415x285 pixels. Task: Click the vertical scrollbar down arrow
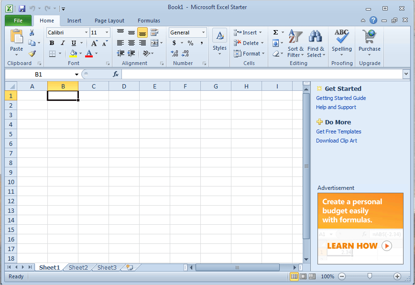[306, 260]
